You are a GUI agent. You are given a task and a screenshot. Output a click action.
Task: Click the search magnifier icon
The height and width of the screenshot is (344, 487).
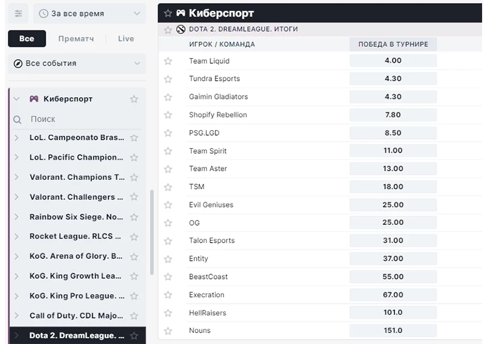pyautogui.click(x=18, y=119)
